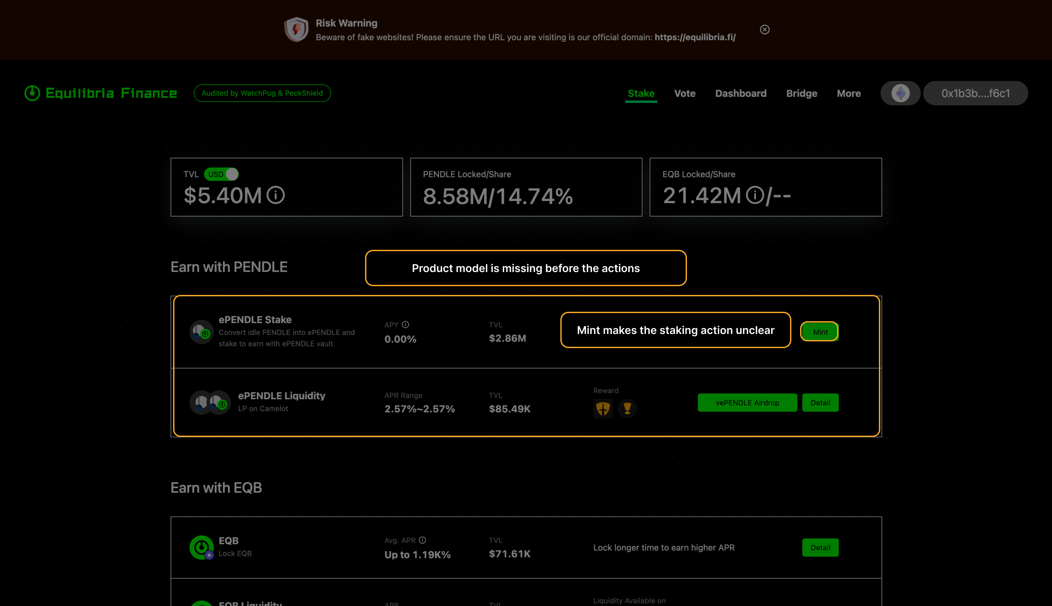The height and width of the screenshot is (606, 1052).
Task: Click the Earn with PENDLE heading
Action: point(229,267)
